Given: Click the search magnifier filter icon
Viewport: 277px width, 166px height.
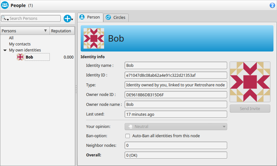Looking at the screenshot, I should click(x=4, y=18).
